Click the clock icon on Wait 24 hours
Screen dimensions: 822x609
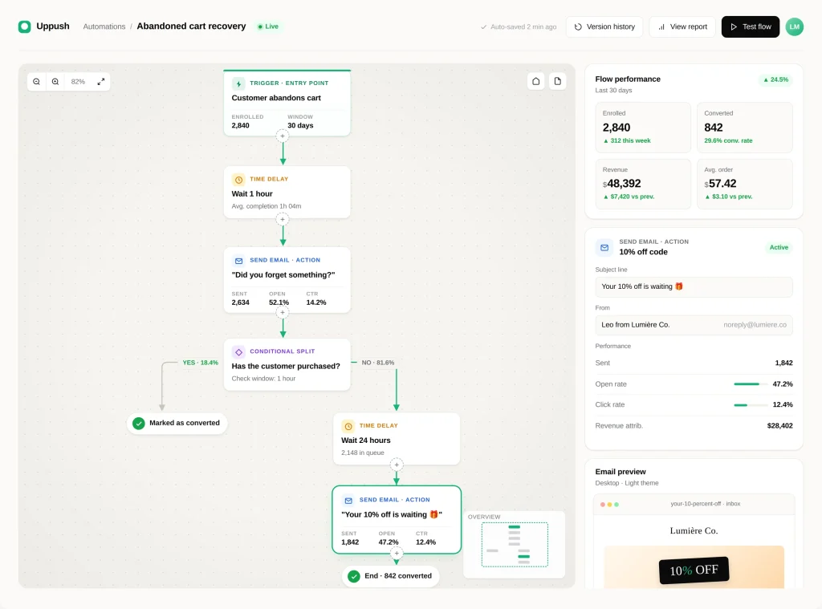click(x=348, y=426)
